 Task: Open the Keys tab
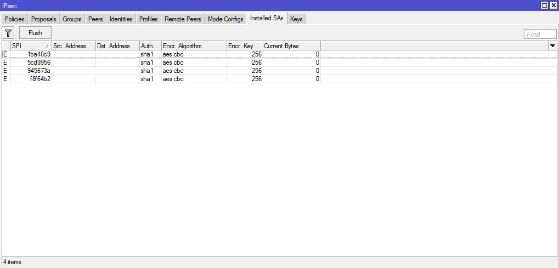(296, 19)
